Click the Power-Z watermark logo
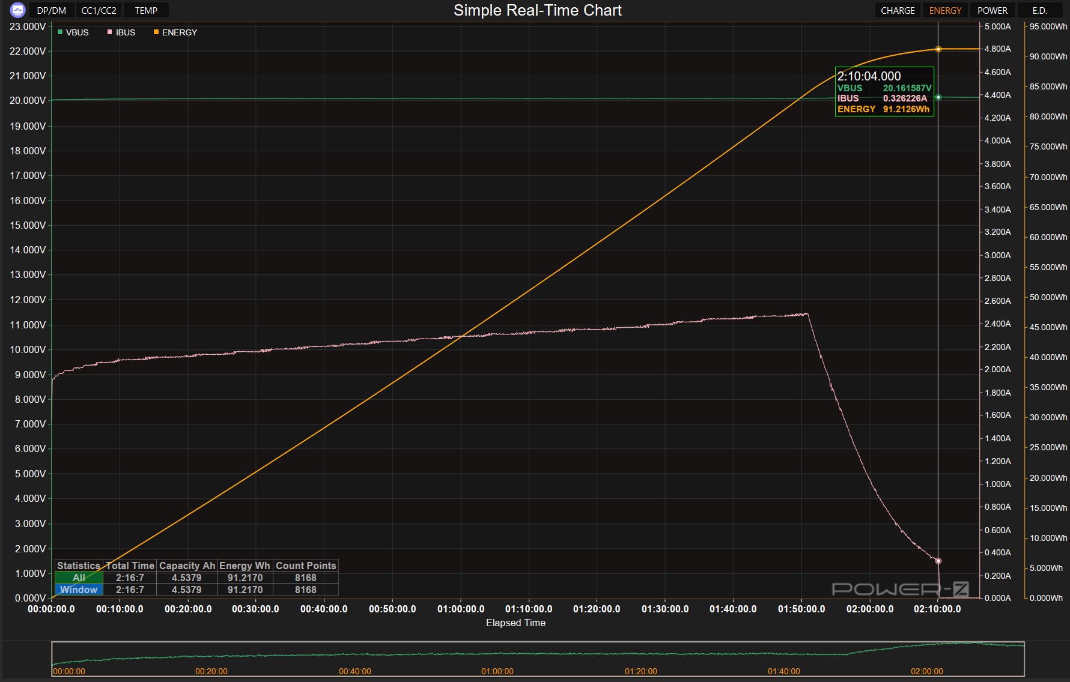Viewport: 1070px width, 682px height. coord(899,589)
